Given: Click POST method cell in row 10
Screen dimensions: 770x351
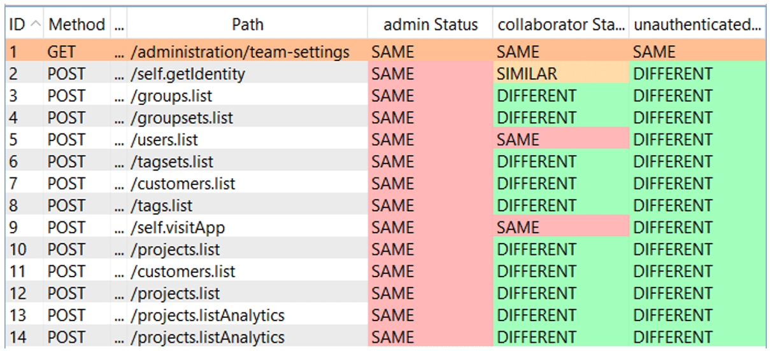Looking at the screenshot, I should click(x=66, y=249).
